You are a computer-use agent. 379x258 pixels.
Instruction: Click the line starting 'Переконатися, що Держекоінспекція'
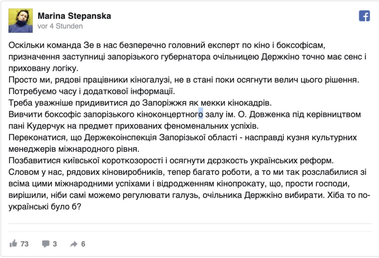183,138
